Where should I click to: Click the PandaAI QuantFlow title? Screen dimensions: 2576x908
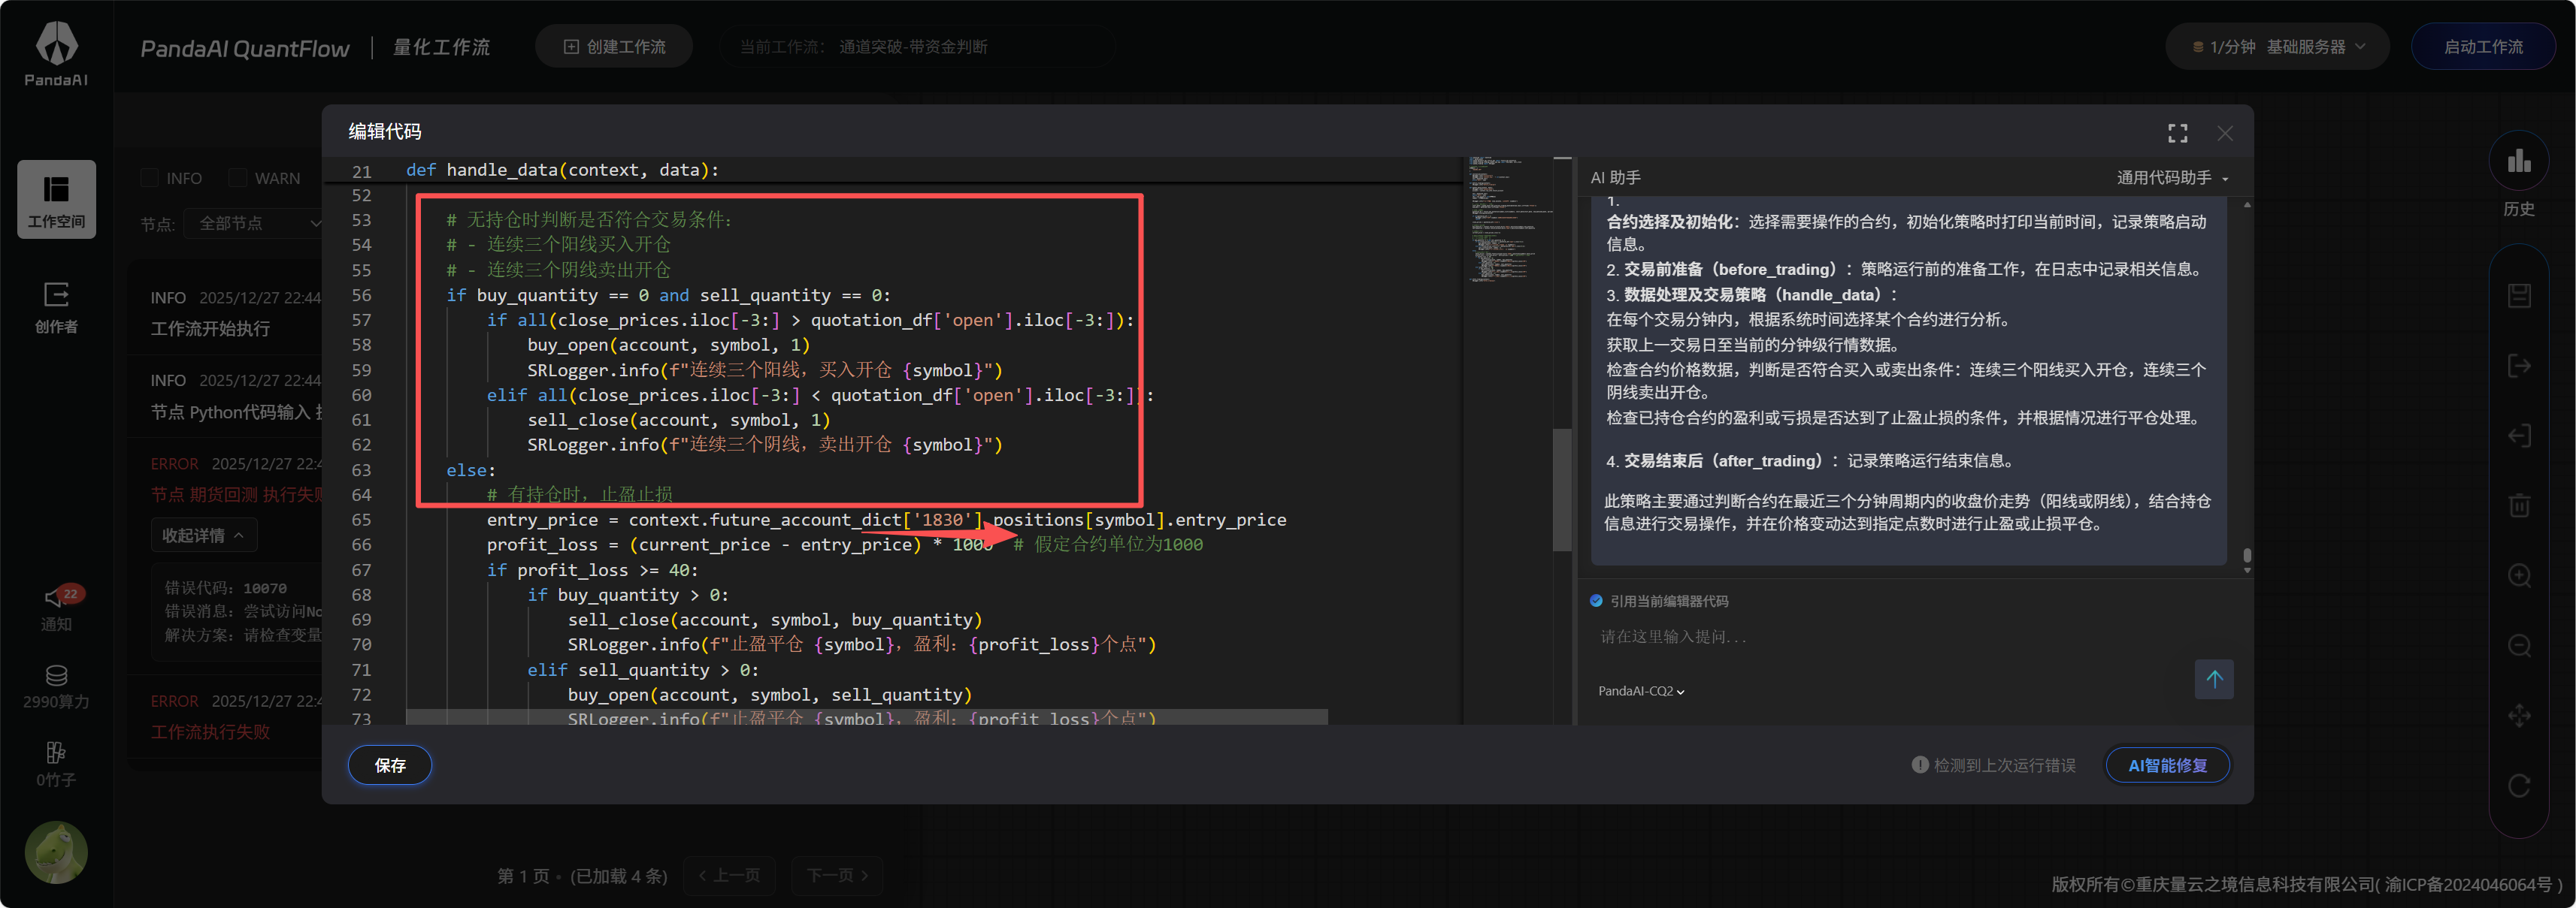tap(245, 48)
